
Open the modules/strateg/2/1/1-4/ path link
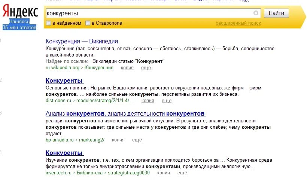coord(105,101)
